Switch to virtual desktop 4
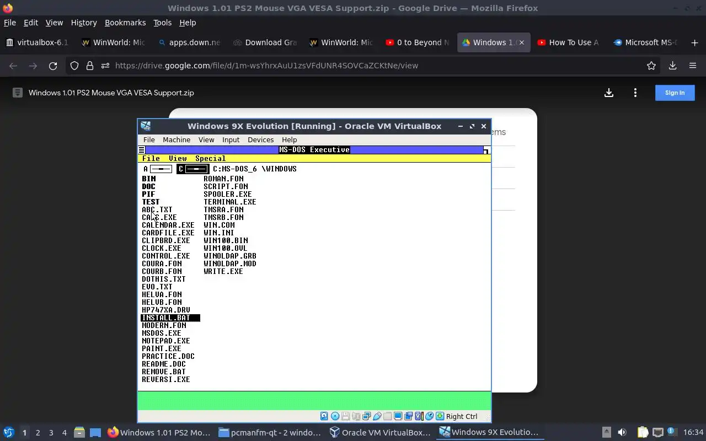 [x=65, y=432]
